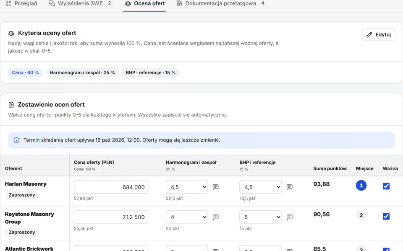
Task: Click the Cena oferty (PLN) column header
Action: [94, 162]
